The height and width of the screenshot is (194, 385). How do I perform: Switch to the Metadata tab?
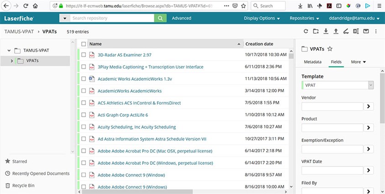312,62
